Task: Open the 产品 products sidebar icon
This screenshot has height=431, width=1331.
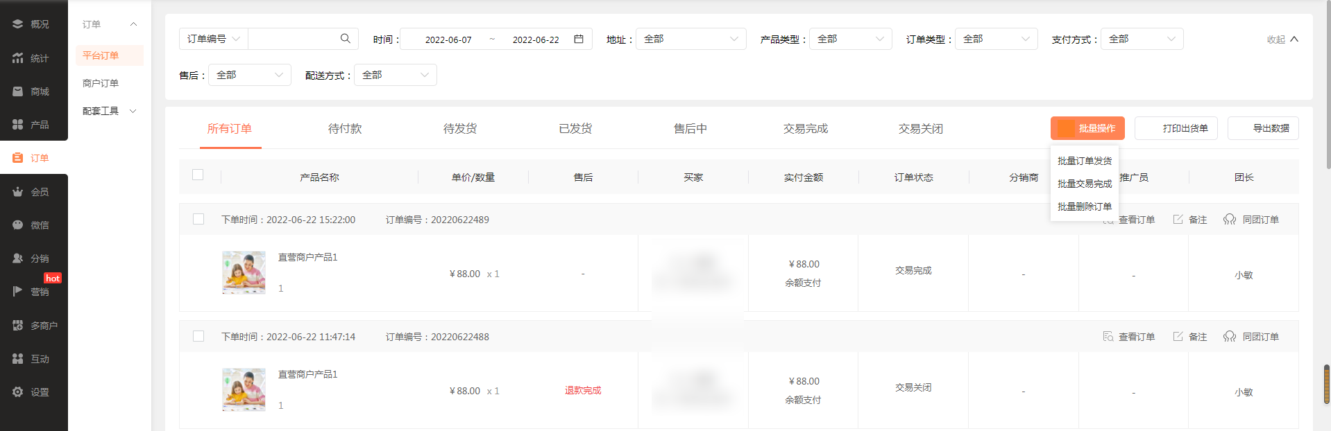Action: point(18,125)
